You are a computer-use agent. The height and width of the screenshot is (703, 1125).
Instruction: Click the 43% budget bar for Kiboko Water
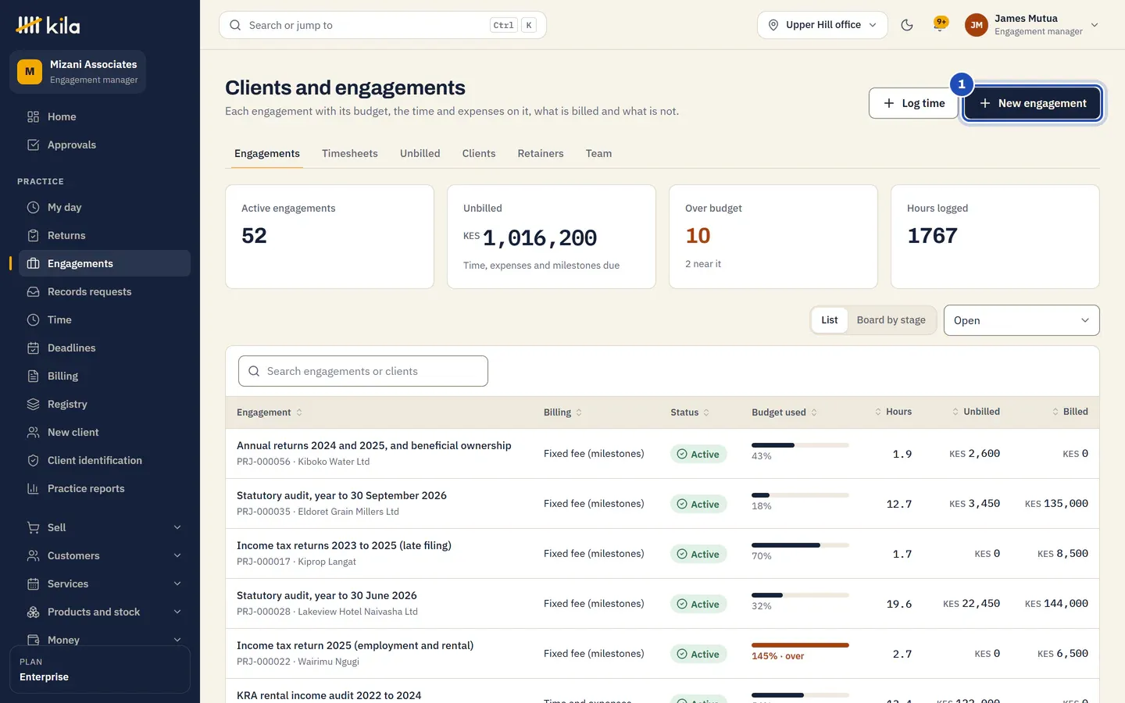(800, 445)
